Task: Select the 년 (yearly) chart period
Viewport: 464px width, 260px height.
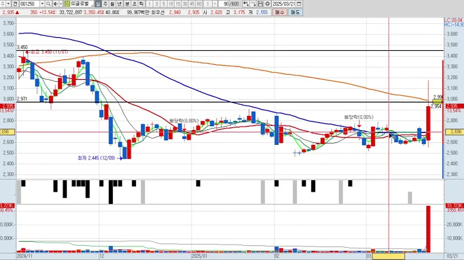Action: [x=119, y=4]
